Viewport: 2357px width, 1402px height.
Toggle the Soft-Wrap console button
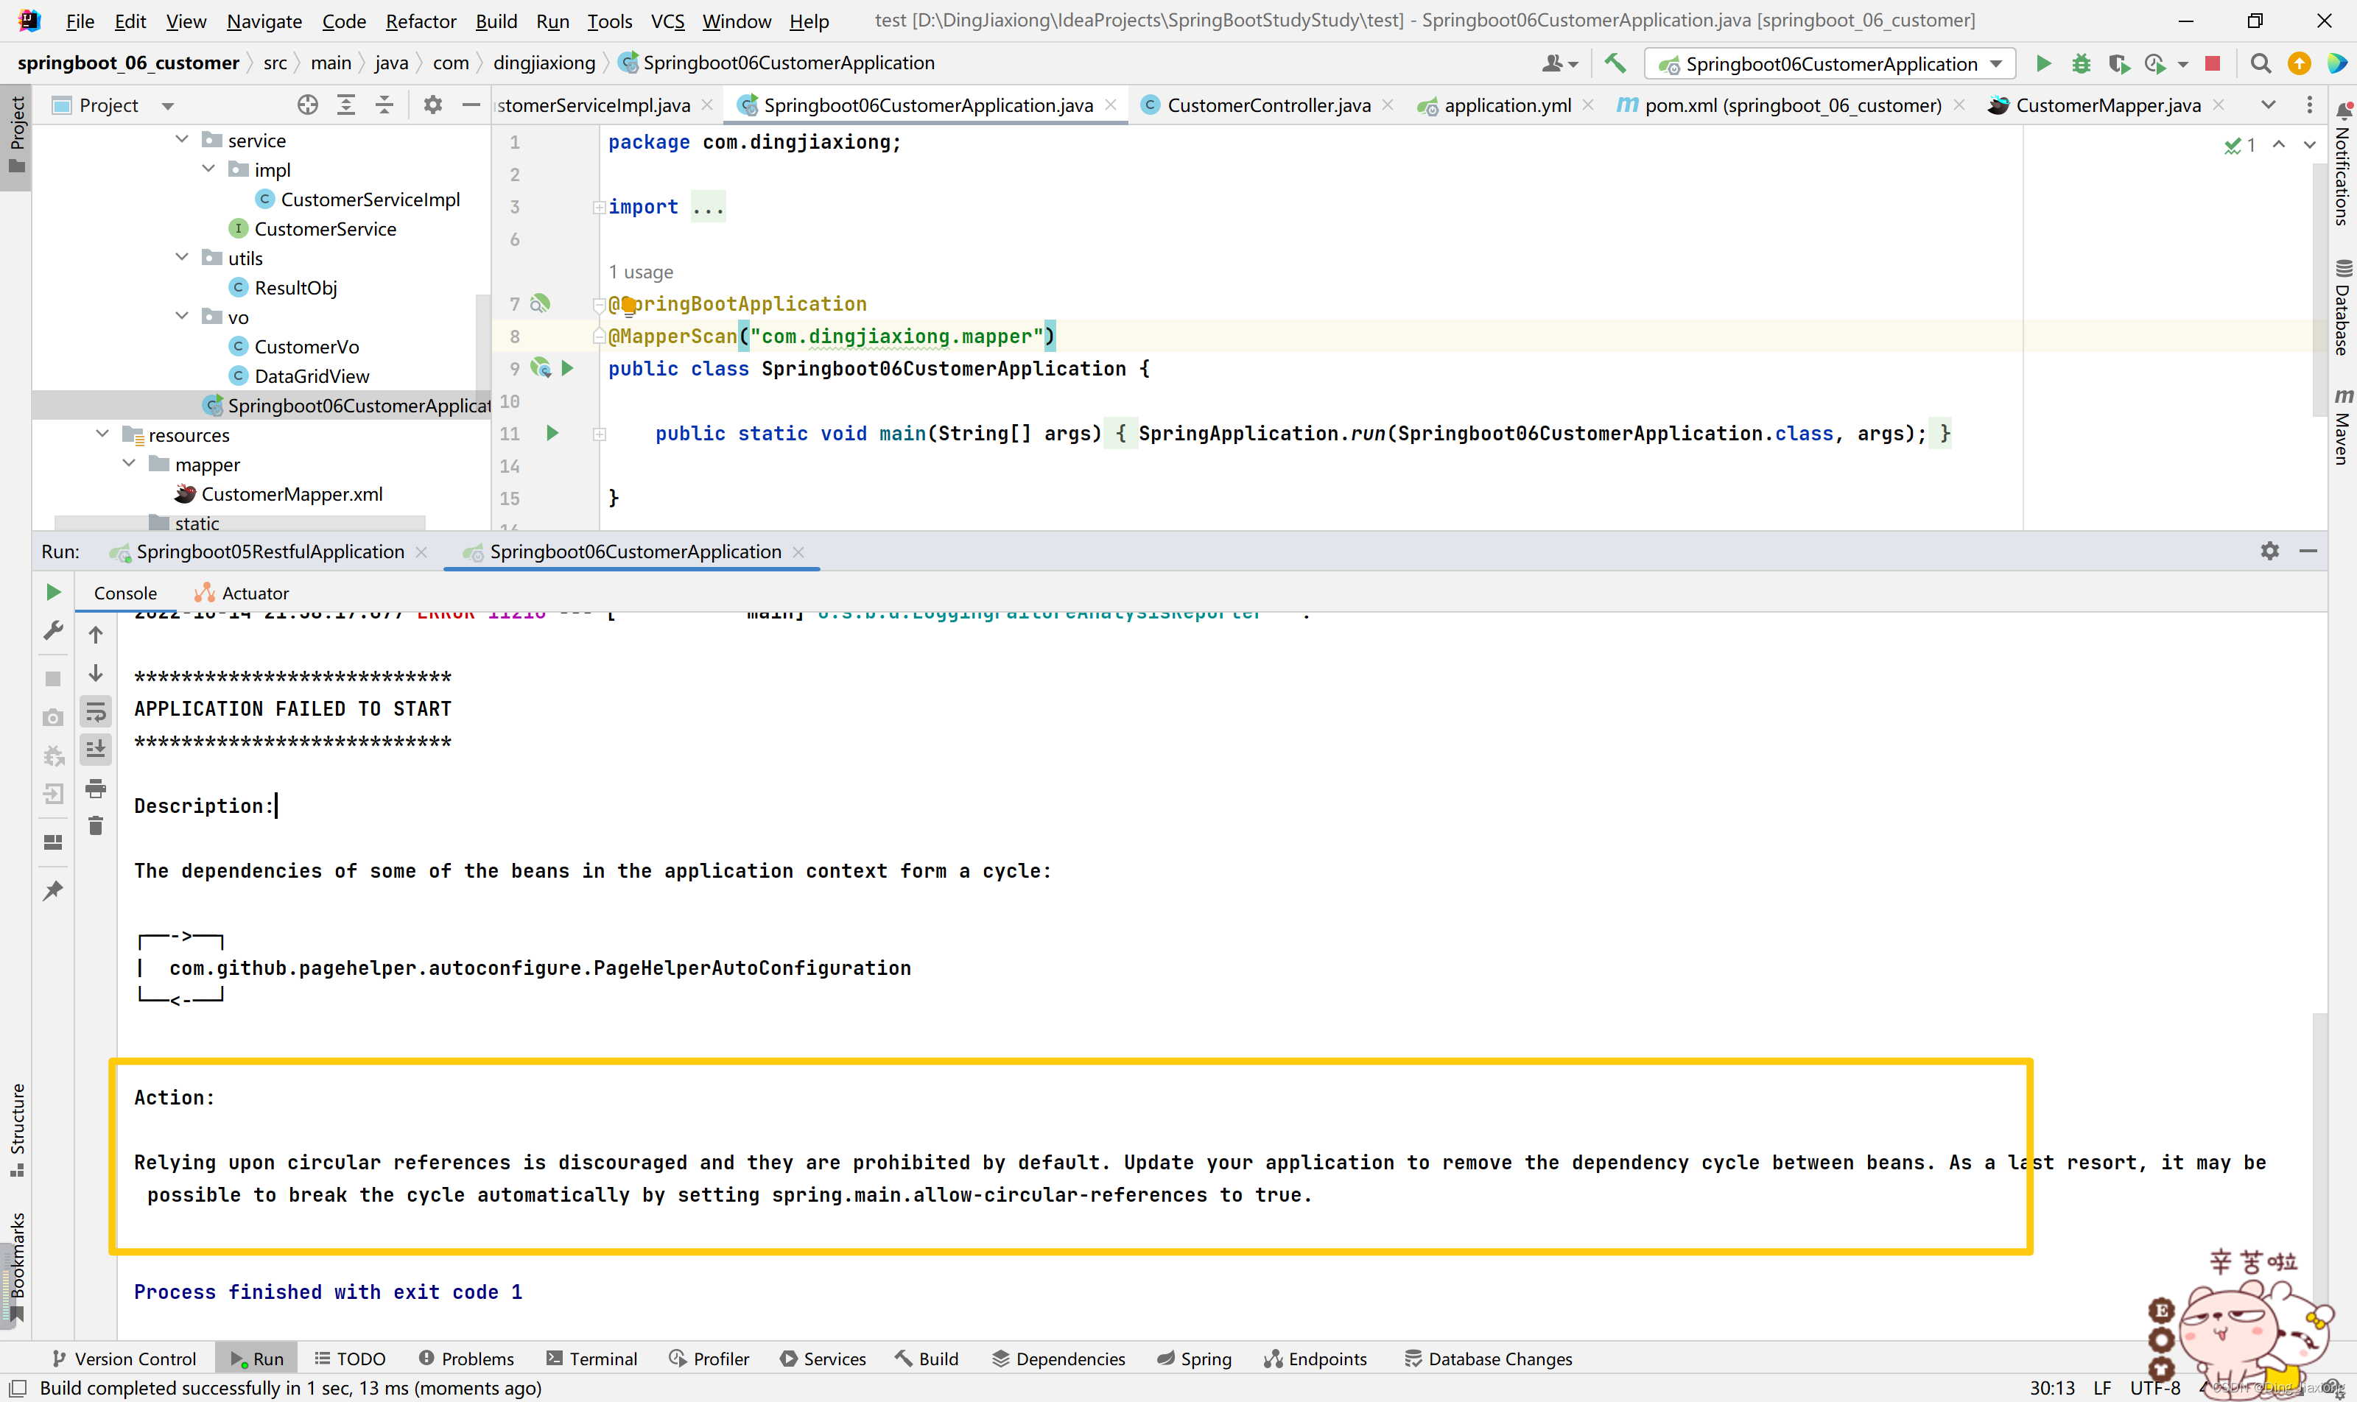96,711
